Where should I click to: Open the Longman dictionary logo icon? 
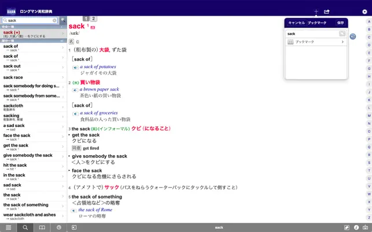11,12
